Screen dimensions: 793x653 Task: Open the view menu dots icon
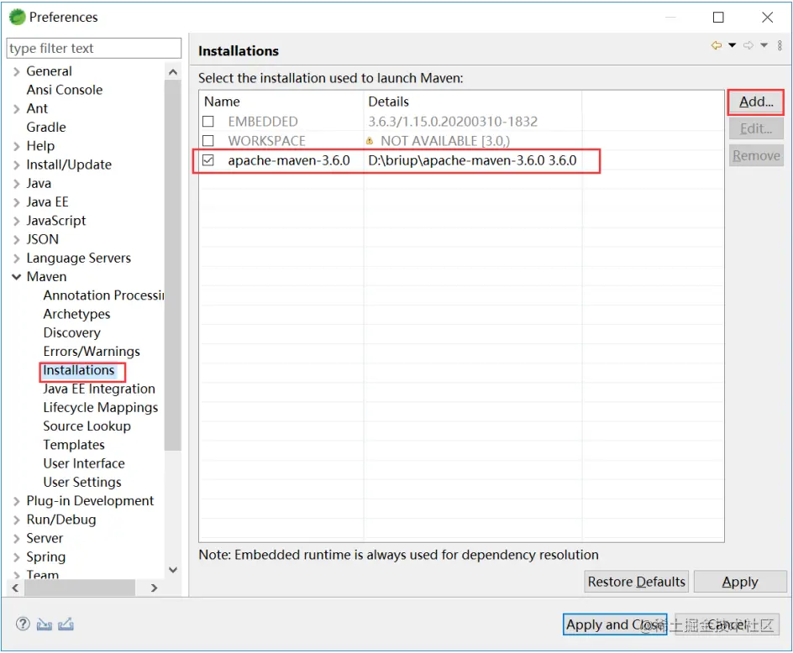(780, 45)
